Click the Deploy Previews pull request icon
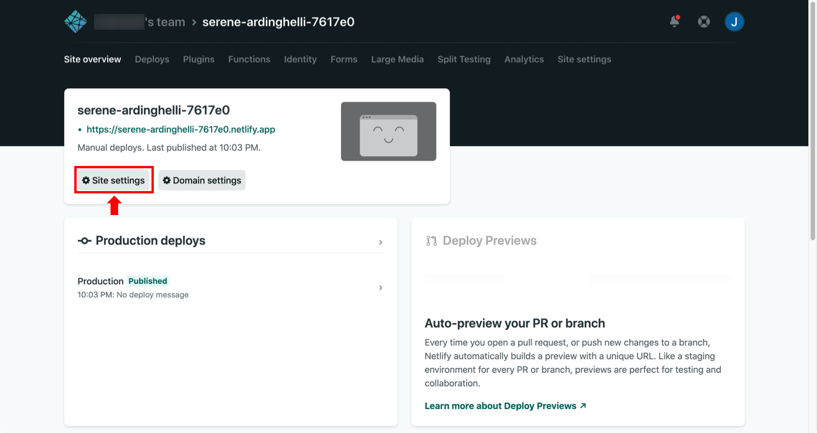Viewport: 817px width, 433px height. 432,241
